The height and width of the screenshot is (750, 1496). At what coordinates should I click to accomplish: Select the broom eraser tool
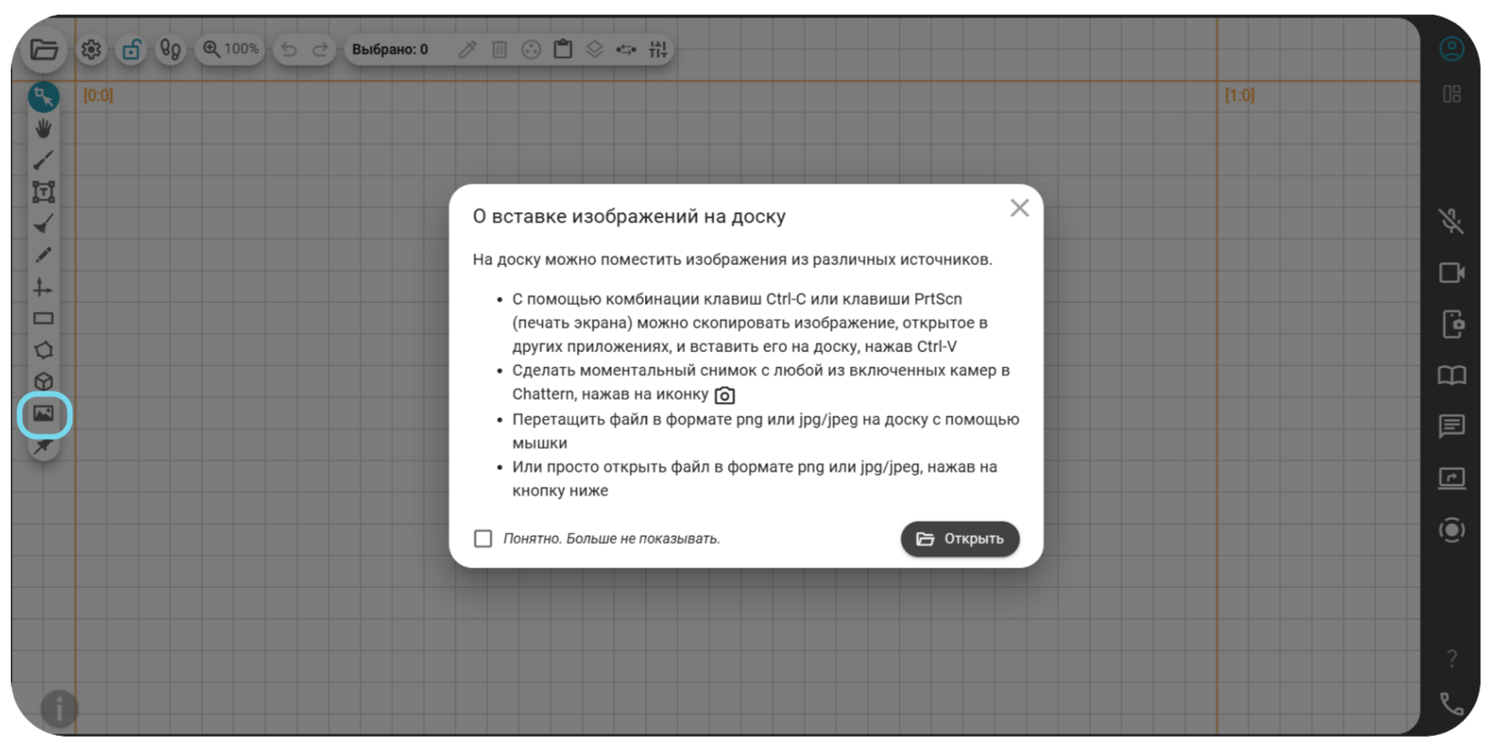43,223
